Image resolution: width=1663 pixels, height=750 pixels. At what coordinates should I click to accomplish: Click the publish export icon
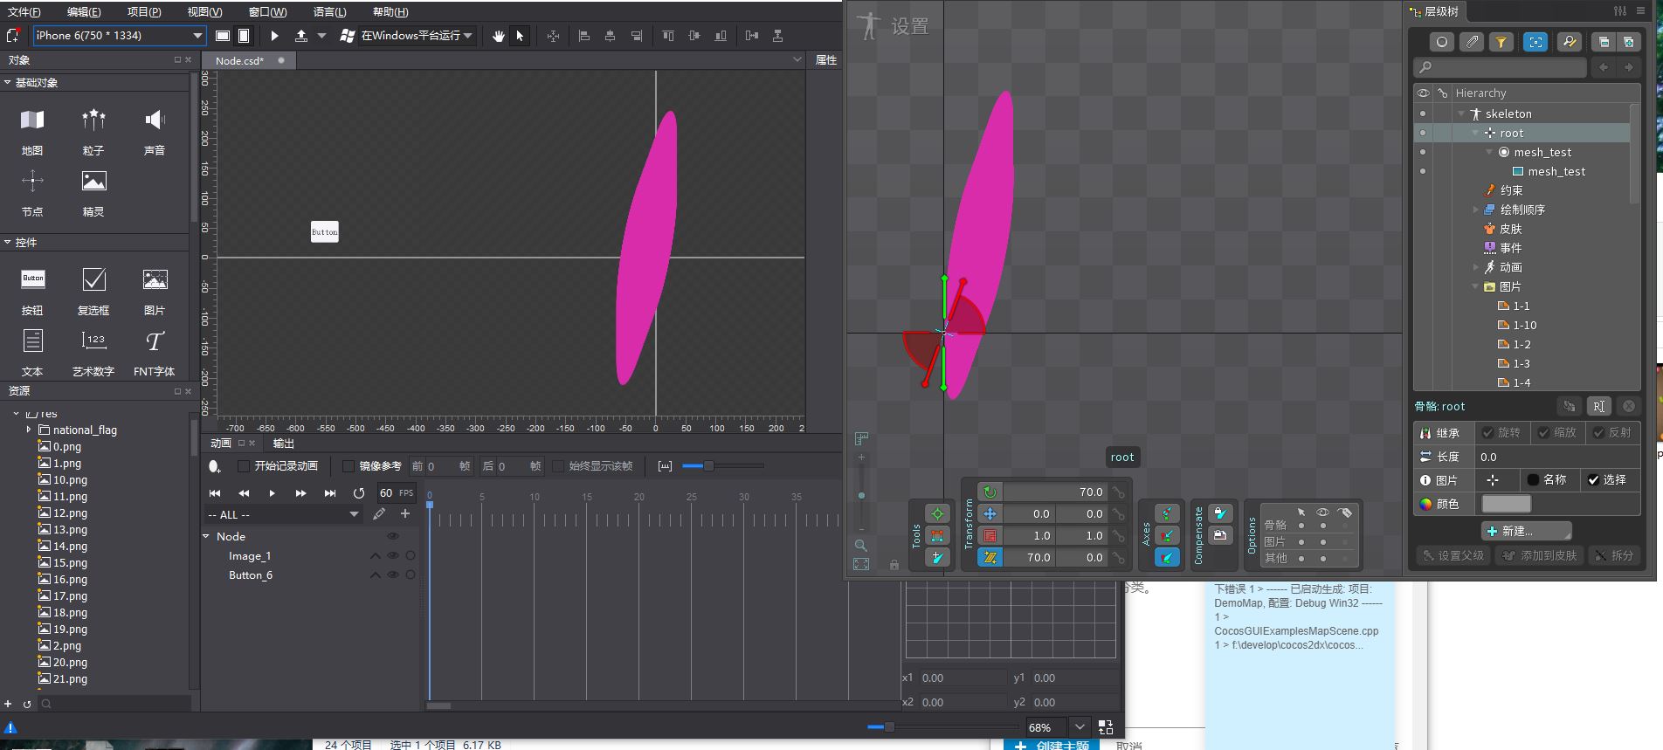point(301,36)
